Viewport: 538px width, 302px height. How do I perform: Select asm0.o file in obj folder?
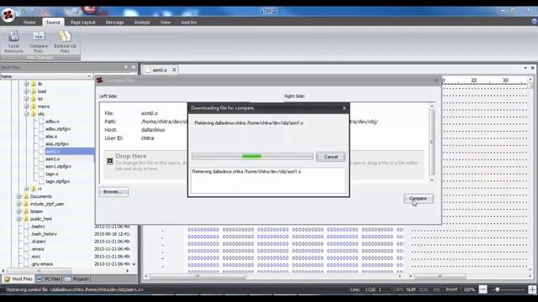(x=52, y=151)
